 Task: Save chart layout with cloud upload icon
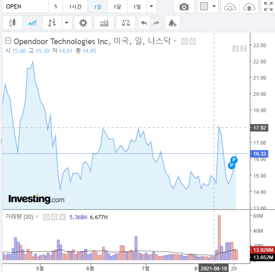[x=249, y=7]
